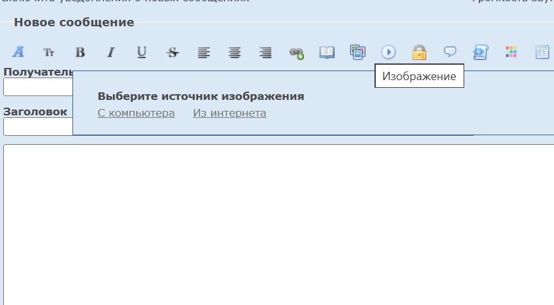Toggle italic formatting
Viewport: 554px width, 305px height.
[x=111, y=53]
